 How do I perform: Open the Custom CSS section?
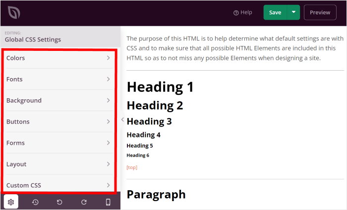(x=59, y=185)
